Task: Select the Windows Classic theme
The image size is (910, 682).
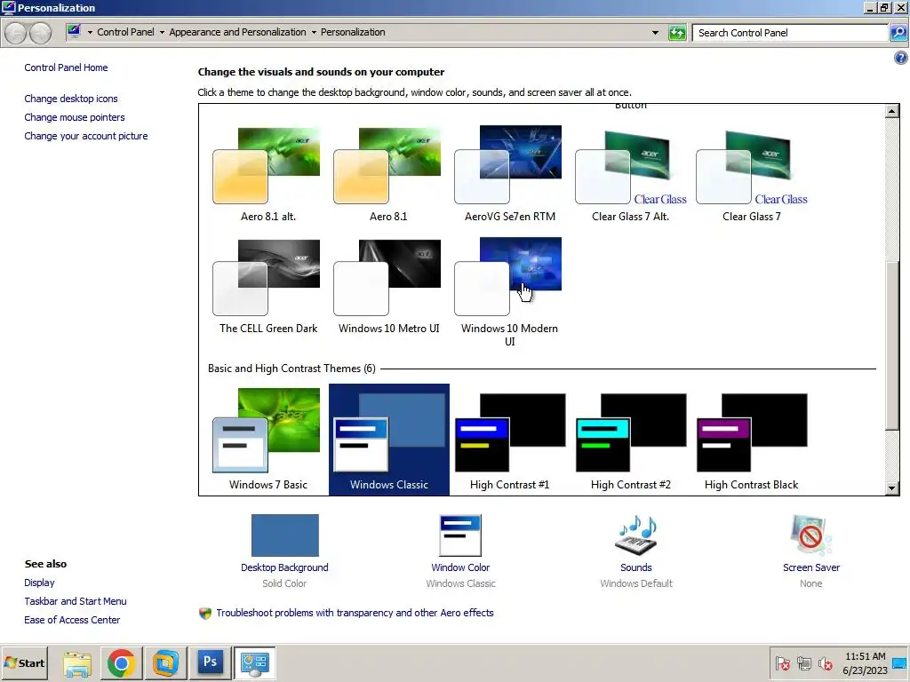Action: 389,440
